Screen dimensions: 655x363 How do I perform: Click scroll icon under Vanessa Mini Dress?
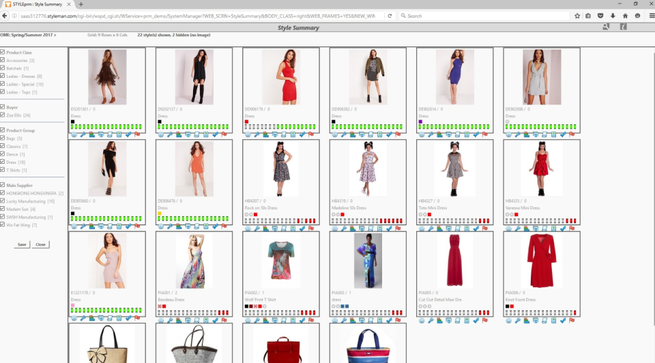[x=544, y=229]
